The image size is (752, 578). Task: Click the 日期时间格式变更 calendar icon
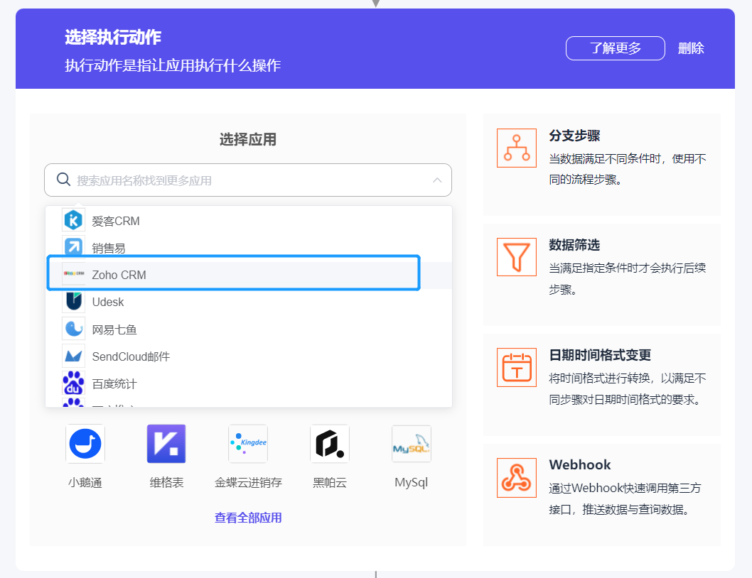(517, 368)
